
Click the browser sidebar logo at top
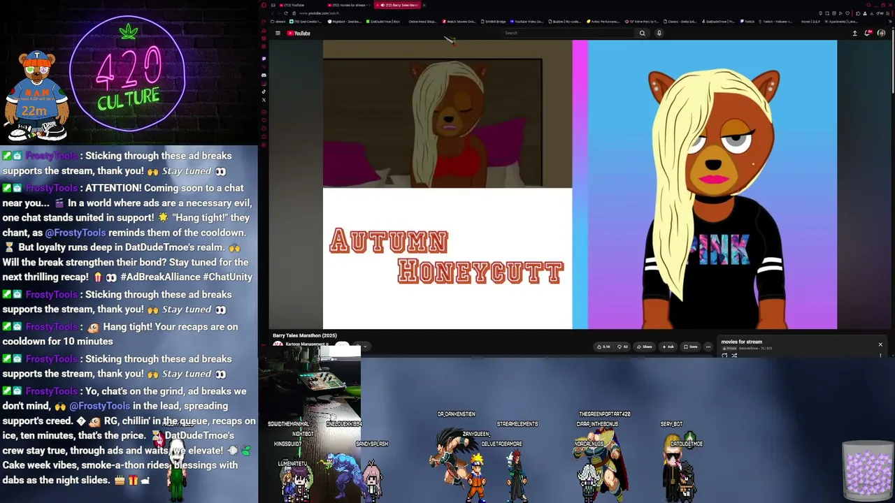(264, 5)
